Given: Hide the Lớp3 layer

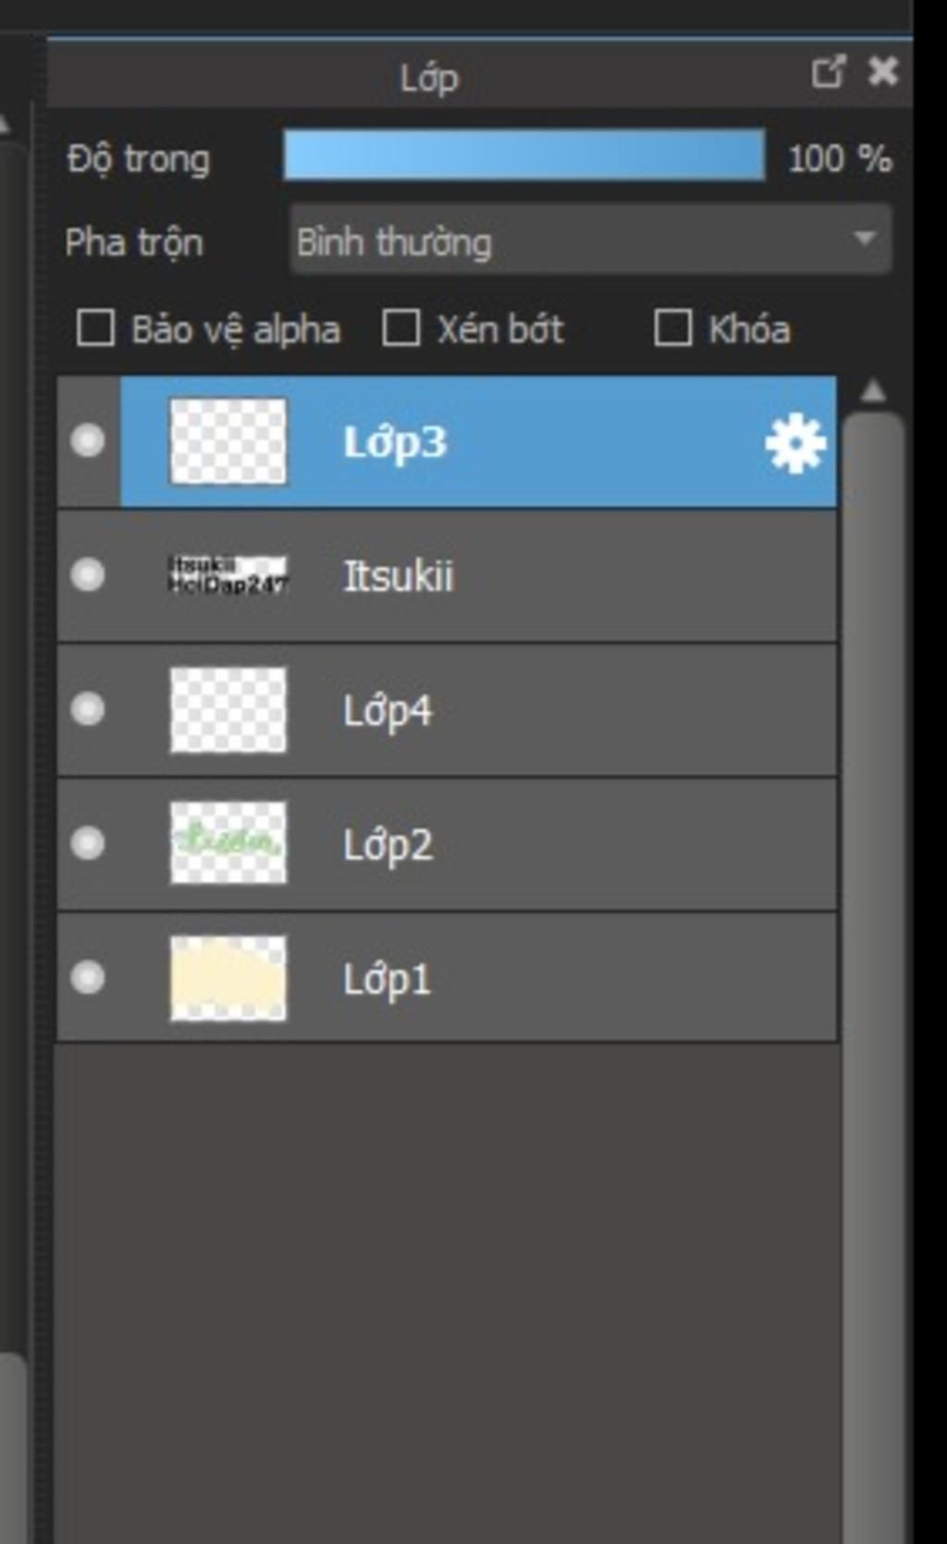Looking at the screenshot, I should click(x=88, y=440).
